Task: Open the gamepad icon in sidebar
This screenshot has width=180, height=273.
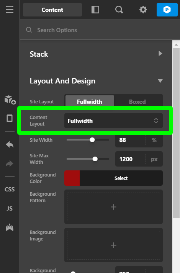Action: tap(10, 227)
